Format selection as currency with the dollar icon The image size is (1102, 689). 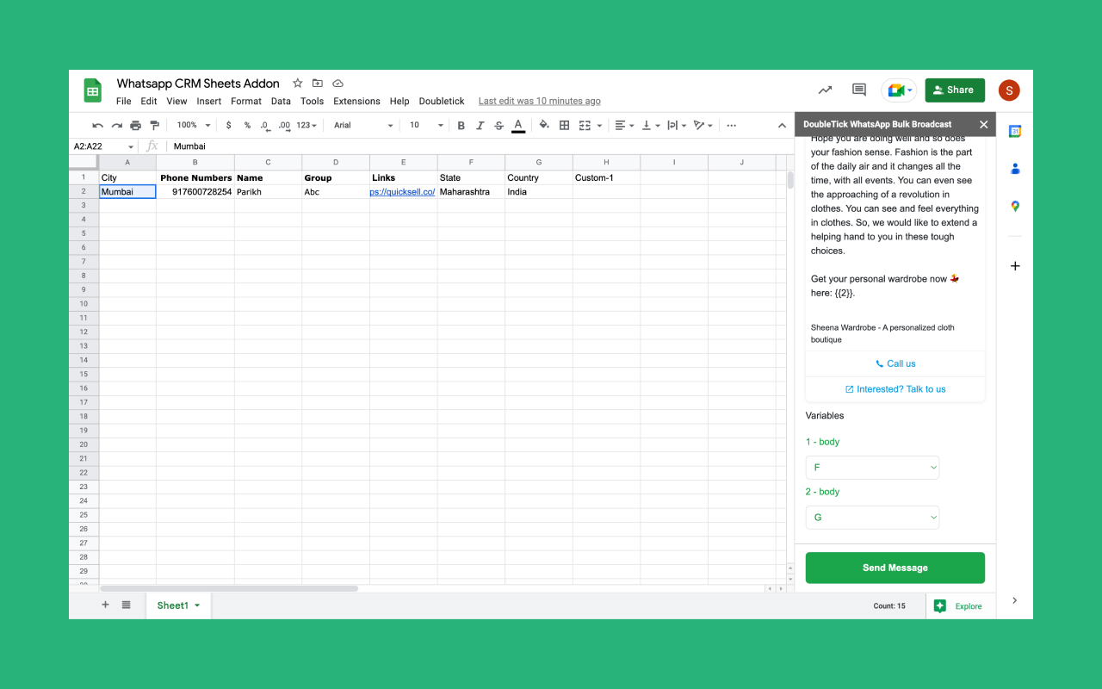(228, 126)
